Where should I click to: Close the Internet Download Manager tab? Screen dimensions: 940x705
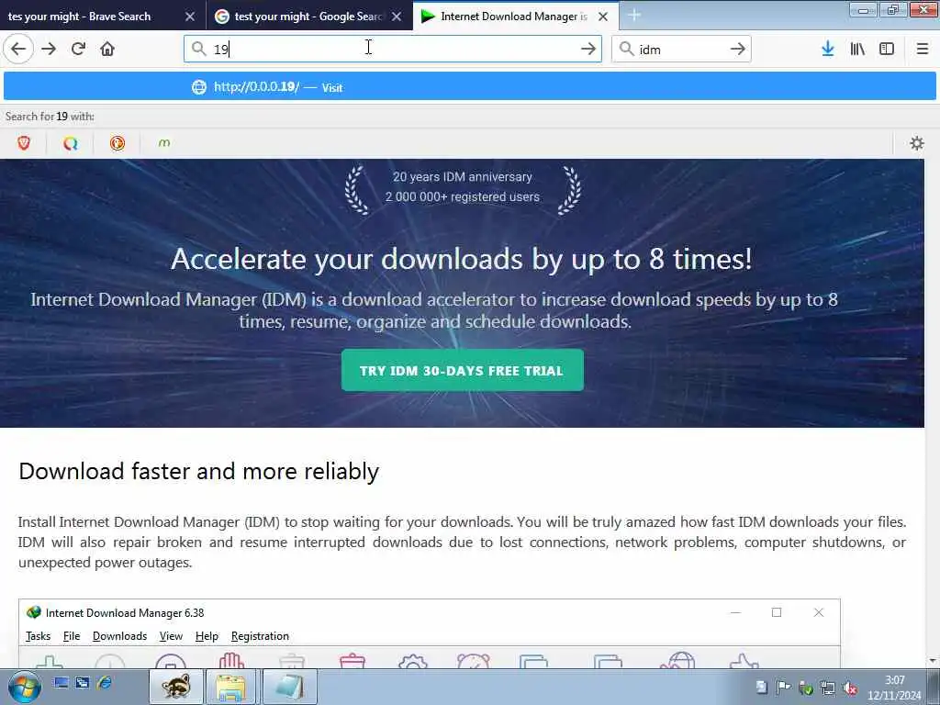click(603, 17)
